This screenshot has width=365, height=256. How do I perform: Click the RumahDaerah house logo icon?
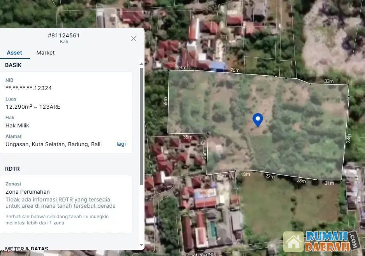(x=293, y=242)
